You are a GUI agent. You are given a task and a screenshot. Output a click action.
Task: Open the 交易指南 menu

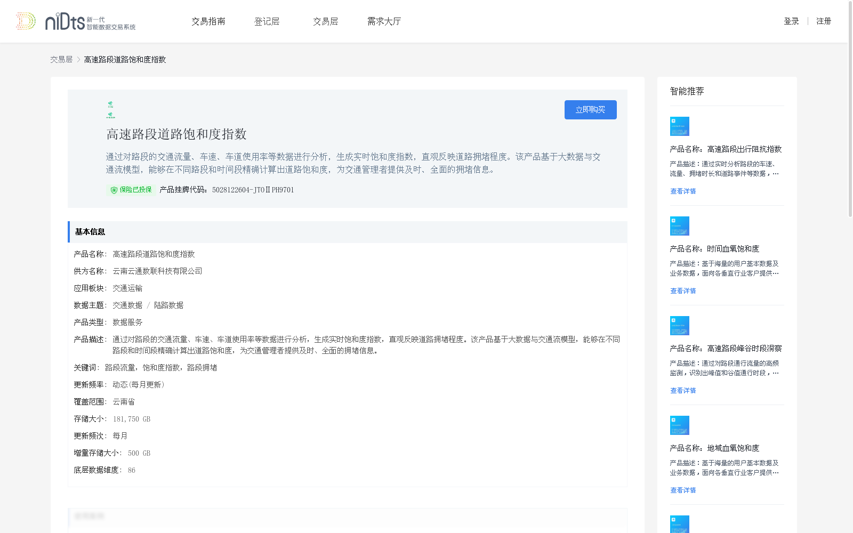coord(208,21)
